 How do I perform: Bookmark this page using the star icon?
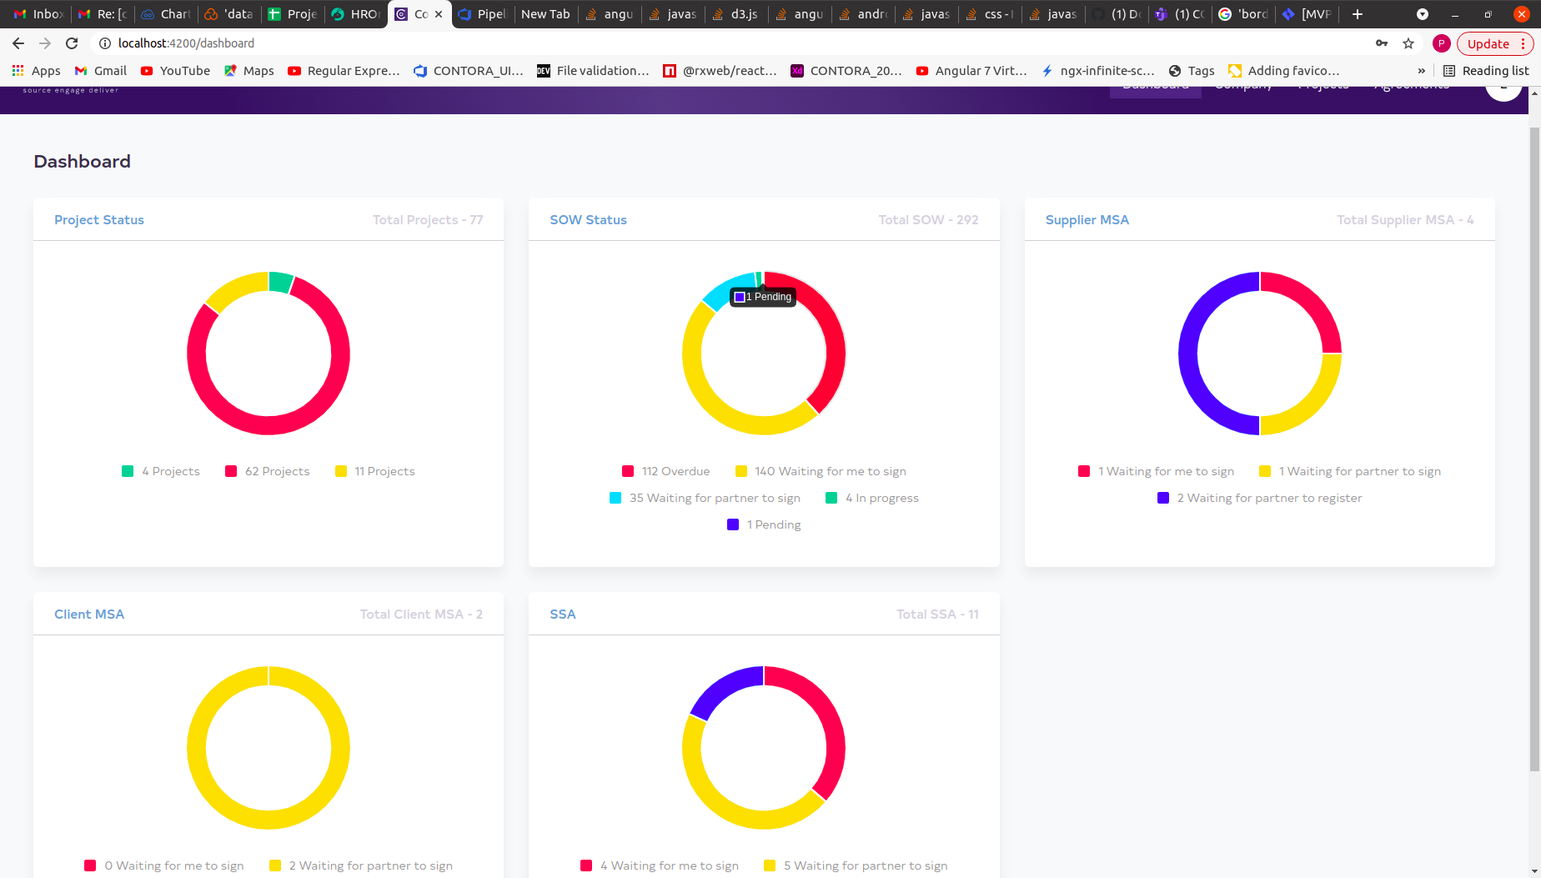click(x=1408, y=43)
